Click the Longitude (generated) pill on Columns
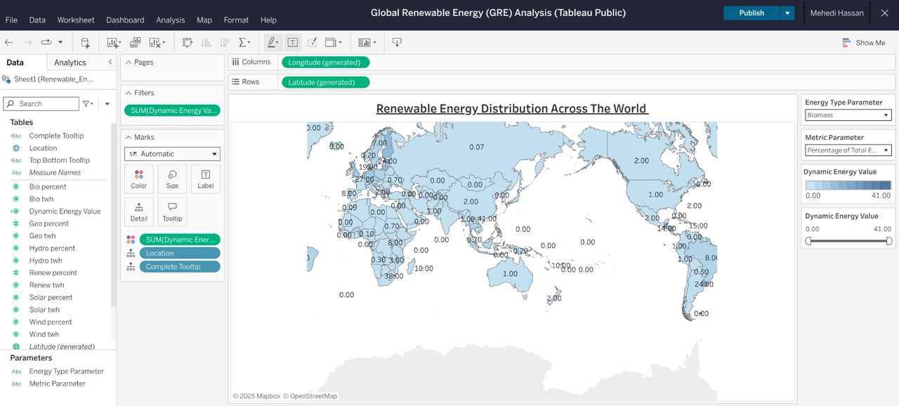This screenshot has width=899, height=406. click(325, 63)
